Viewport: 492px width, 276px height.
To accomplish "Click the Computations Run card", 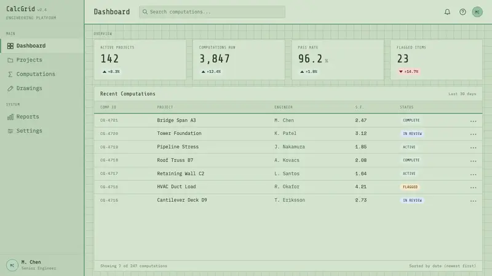I will [239, 59].
